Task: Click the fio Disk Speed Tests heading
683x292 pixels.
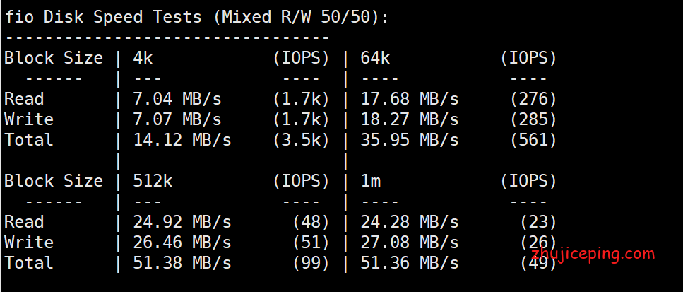Action: (x=196, y=18)
